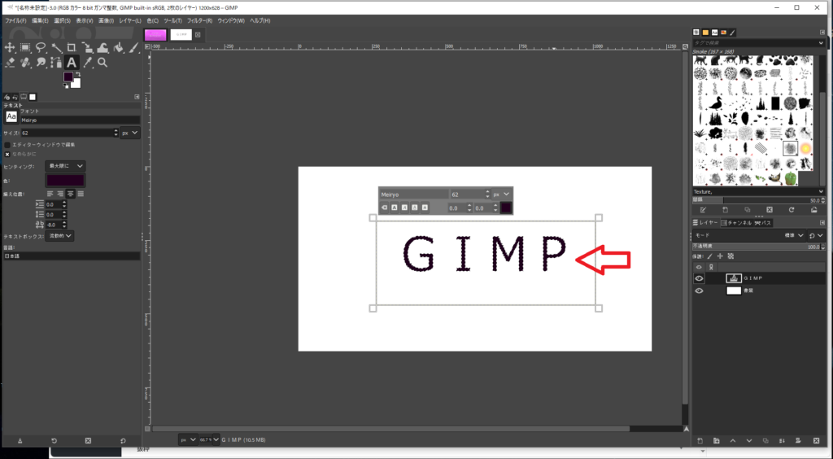The width and height of the screenshot is (833, 459).
Task: Enable the 'エディターウィンドウで編集' checkbox
Action: tap(8, 145)
